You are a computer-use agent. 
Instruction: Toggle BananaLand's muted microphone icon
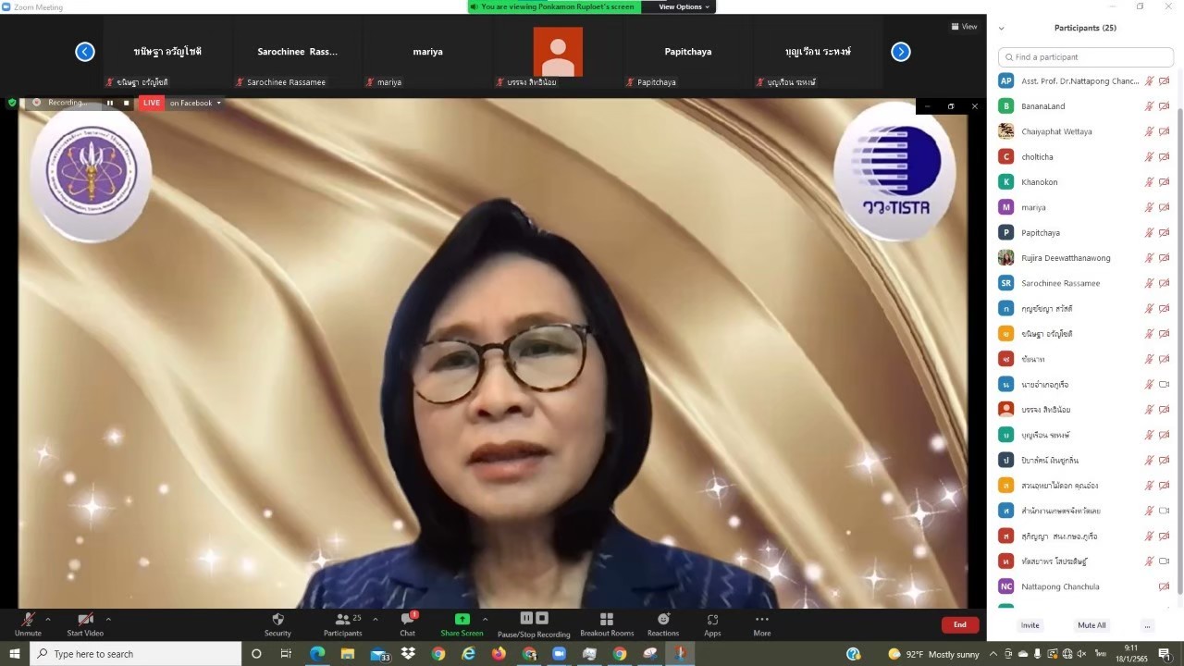pyautogui.click(x=1150, y=106)
